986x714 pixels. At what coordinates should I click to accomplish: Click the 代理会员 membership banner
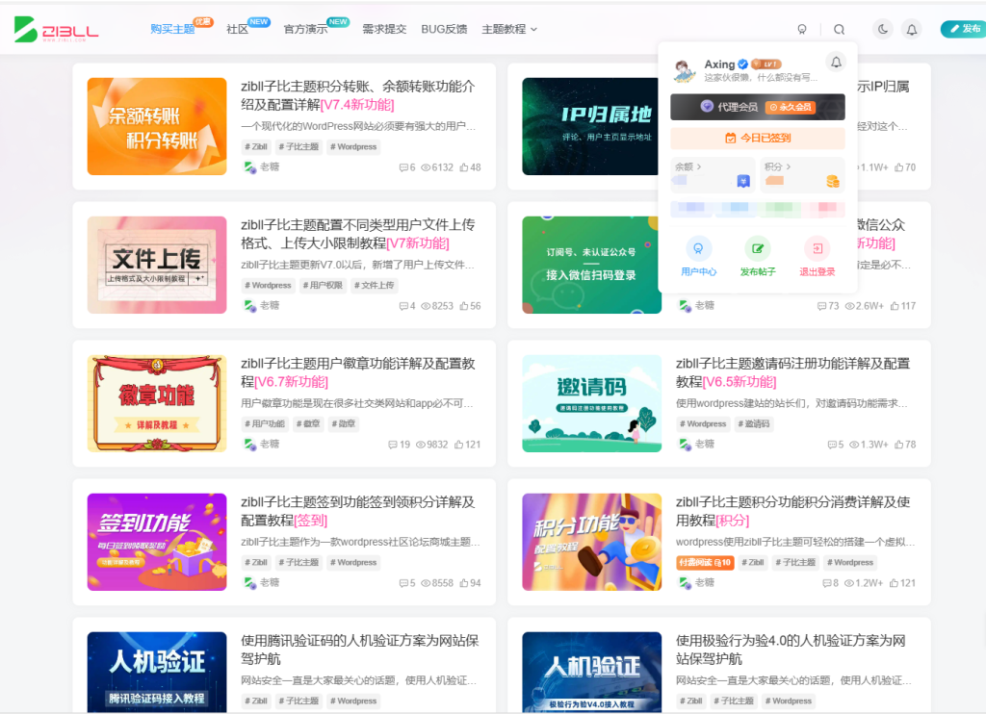tap(757, 107)
